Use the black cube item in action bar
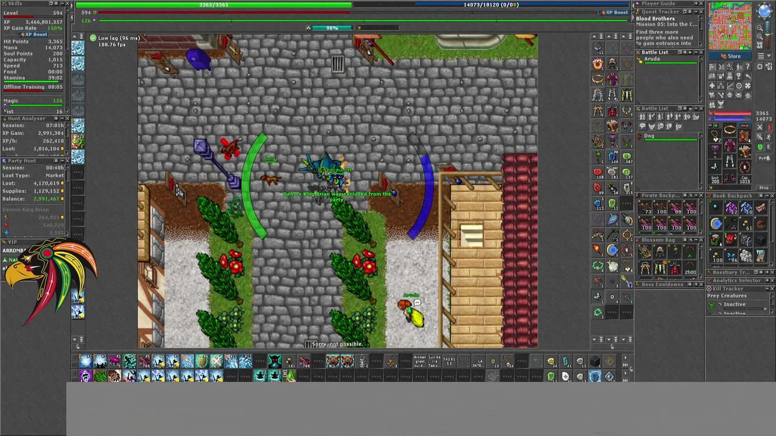 (x=595, y=362)
